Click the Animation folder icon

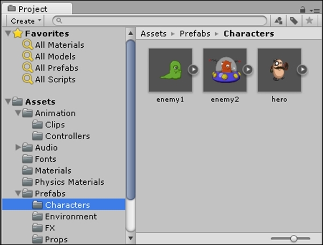[x=27, y=113]
